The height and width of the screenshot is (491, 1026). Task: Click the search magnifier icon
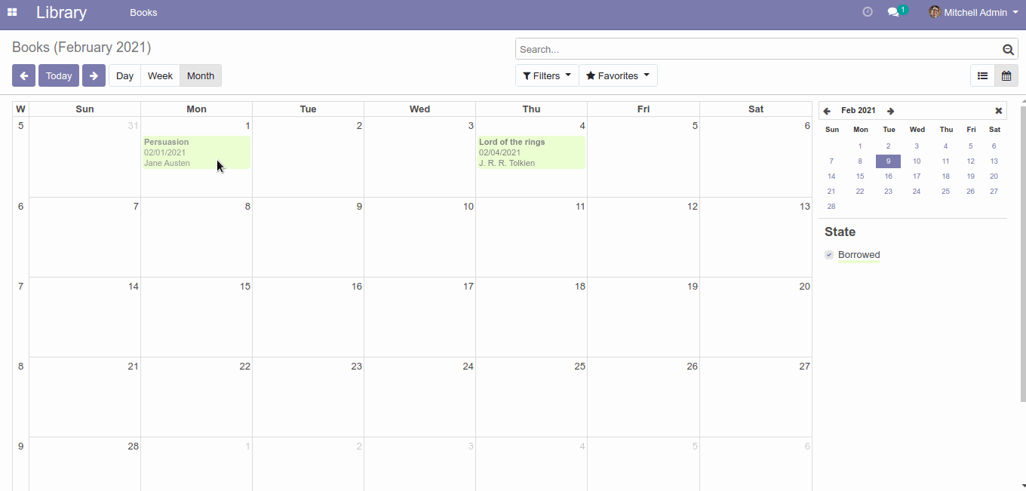click(x=1008, y=50)
